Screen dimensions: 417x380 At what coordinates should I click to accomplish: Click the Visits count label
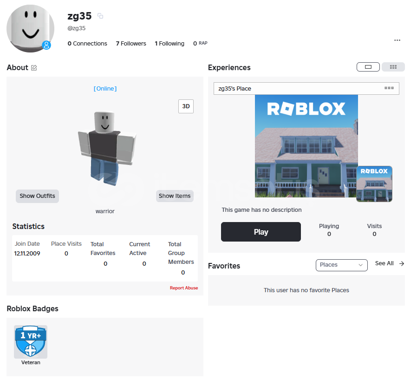[374, 226]
